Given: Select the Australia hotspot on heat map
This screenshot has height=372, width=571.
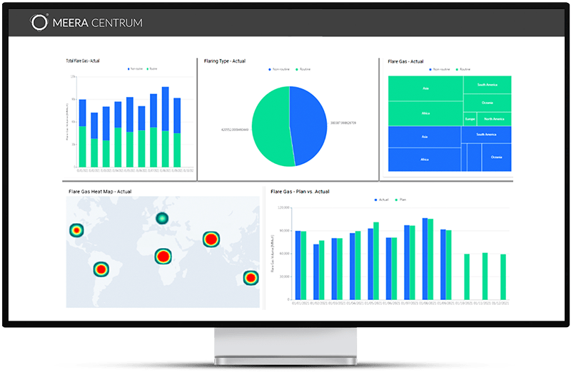Looking at the screenshot, I should click(x=251, y=277).
